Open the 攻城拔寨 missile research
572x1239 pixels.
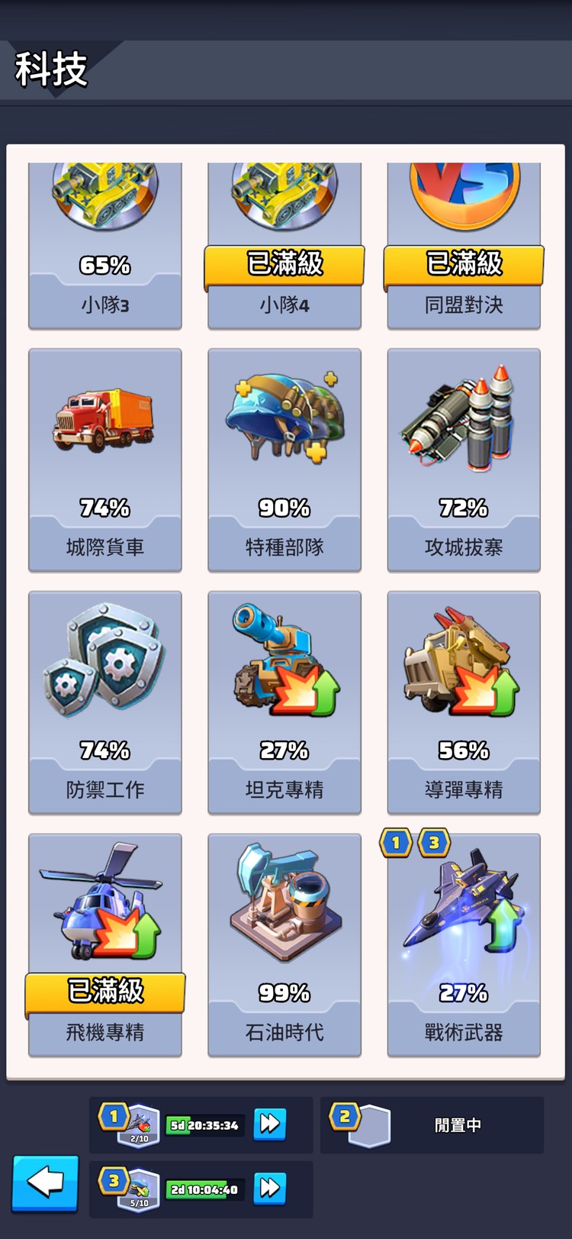(x=464, y=460)
